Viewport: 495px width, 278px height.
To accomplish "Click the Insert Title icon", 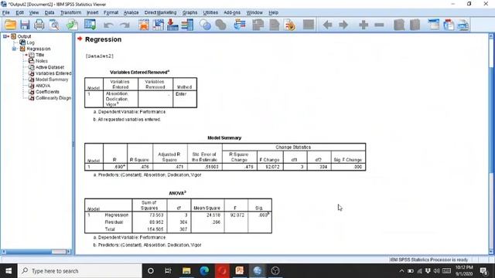I will [x=449, y=25].
